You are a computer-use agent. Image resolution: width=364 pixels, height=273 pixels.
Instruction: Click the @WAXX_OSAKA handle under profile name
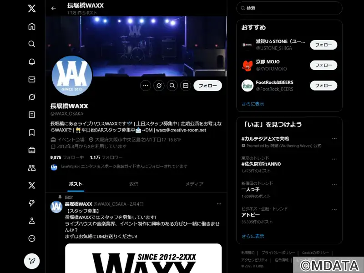[x=66, y=114]
